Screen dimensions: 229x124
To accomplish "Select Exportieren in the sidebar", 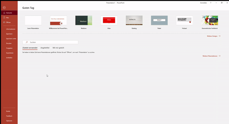I will pyautogui.click(x=9, y=53).
